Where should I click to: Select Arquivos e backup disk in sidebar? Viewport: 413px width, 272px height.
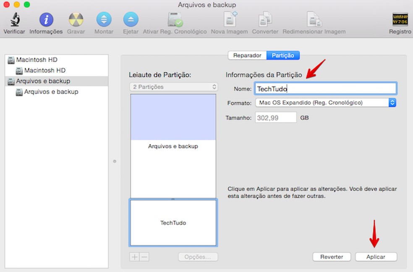[x=43, y=81]
